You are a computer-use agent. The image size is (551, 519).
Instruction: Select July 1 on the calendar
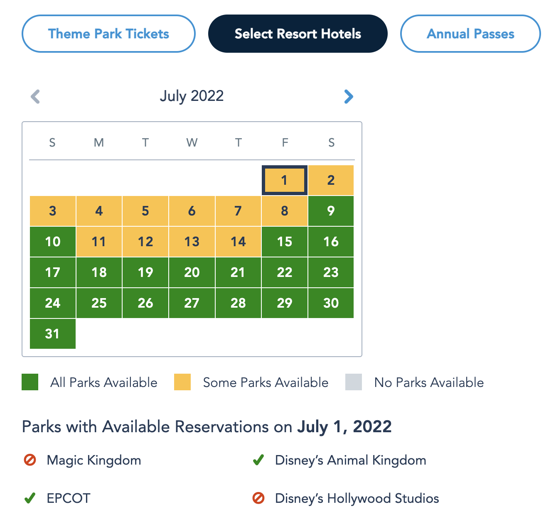(285, 180)
